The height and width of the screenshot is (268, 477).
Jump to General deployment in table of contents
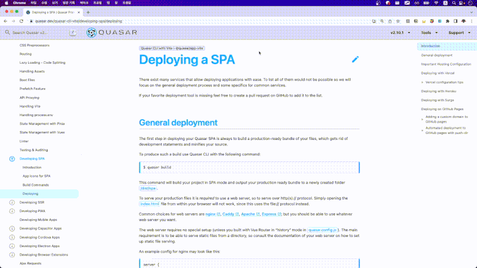click(x=436, y=55)
